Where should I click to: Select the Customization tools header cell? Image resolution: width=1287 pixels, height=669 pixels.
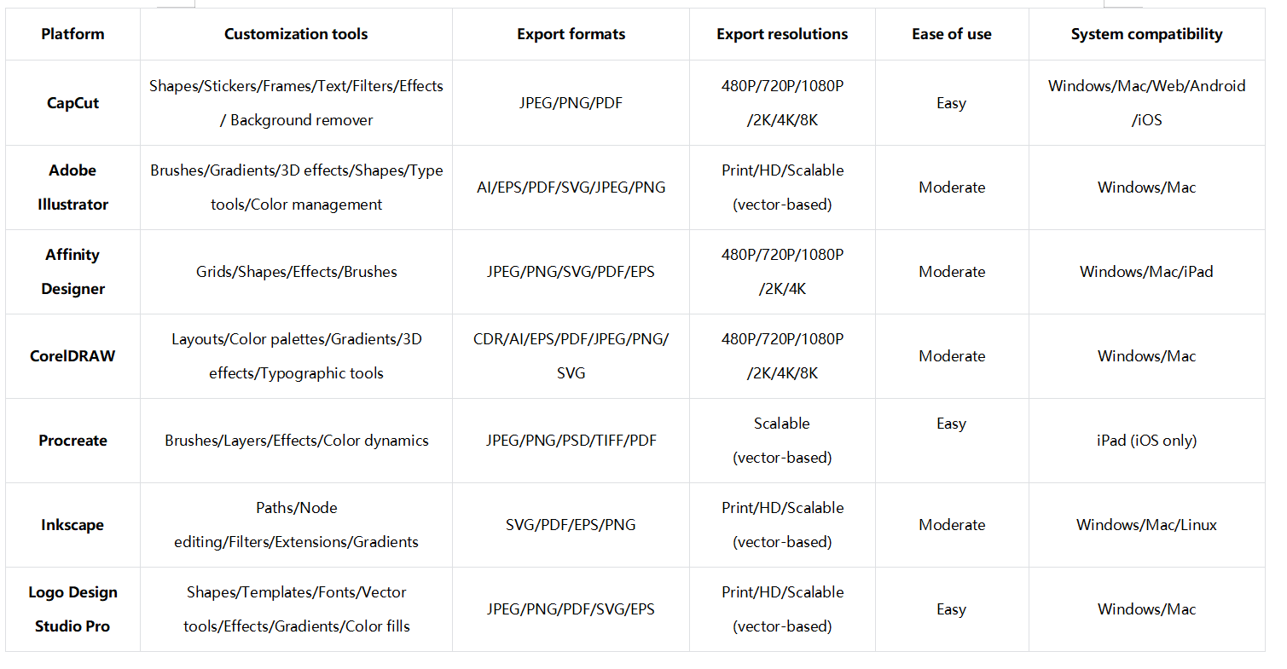[x=296, y=34]
